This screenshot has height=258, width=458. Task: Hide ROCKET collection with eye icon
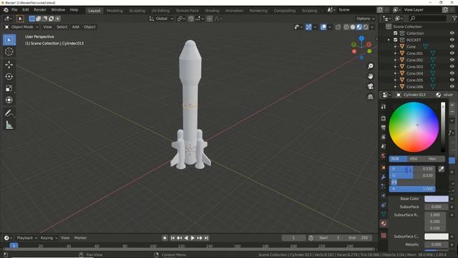(x=452, y=40)
